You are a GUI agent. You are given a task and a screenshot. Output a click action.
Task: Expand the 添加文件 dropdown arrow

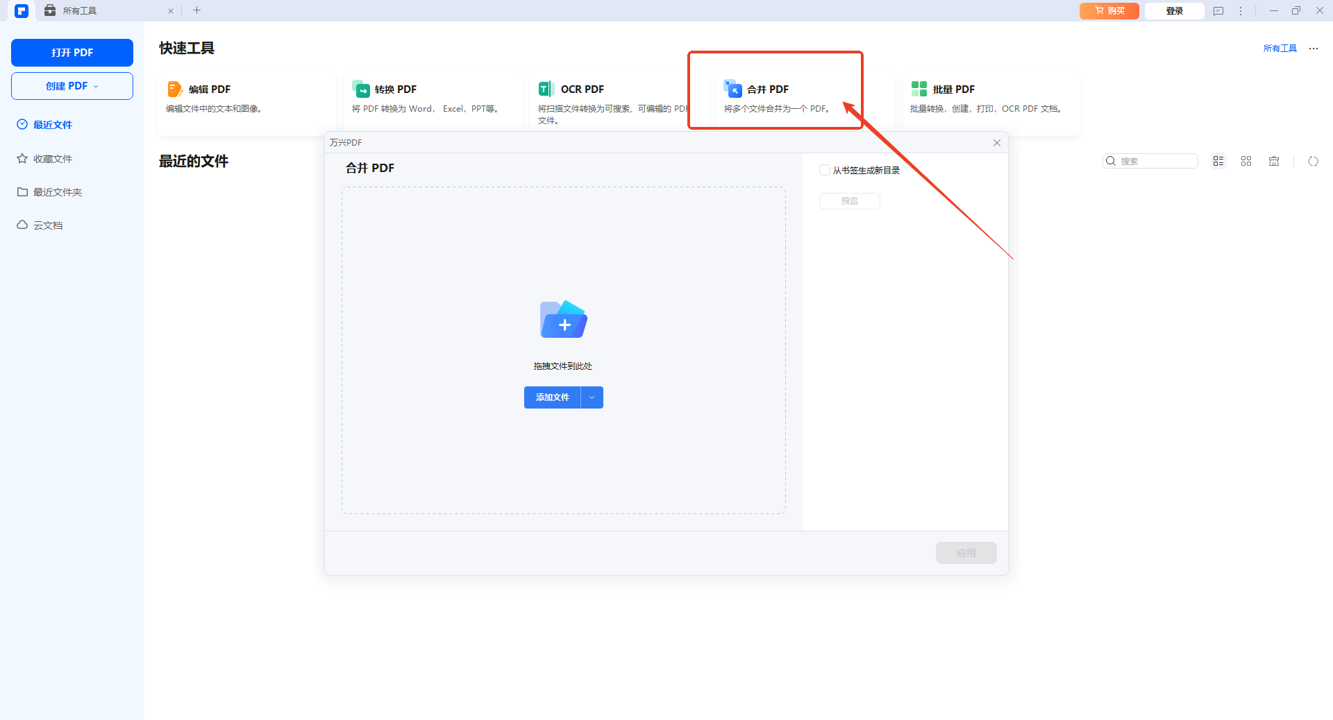point(592,397)
